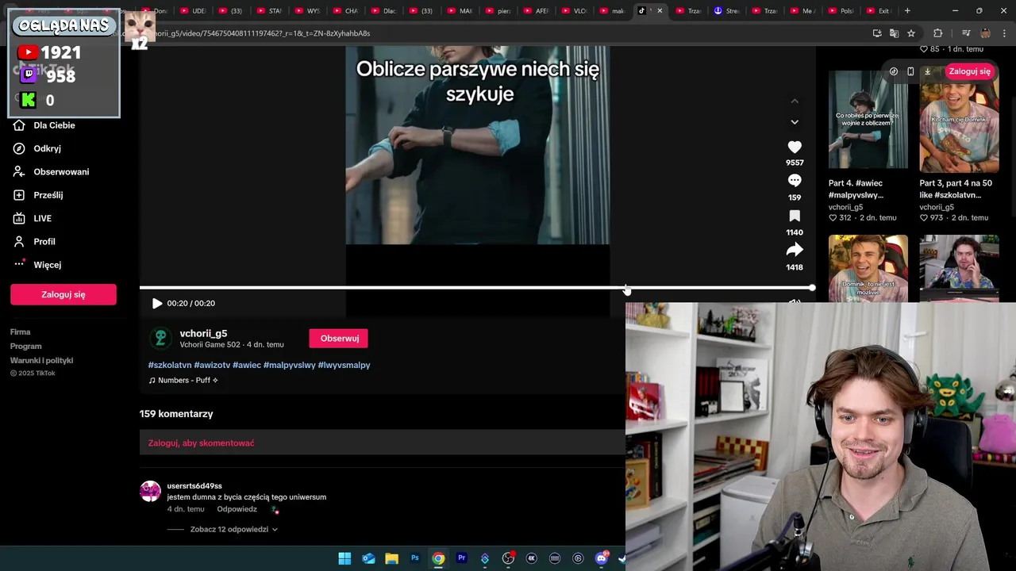Open the Numbers - Puff sound link
This screenshot has width=1016, height=571.
(x=183, y=381)
